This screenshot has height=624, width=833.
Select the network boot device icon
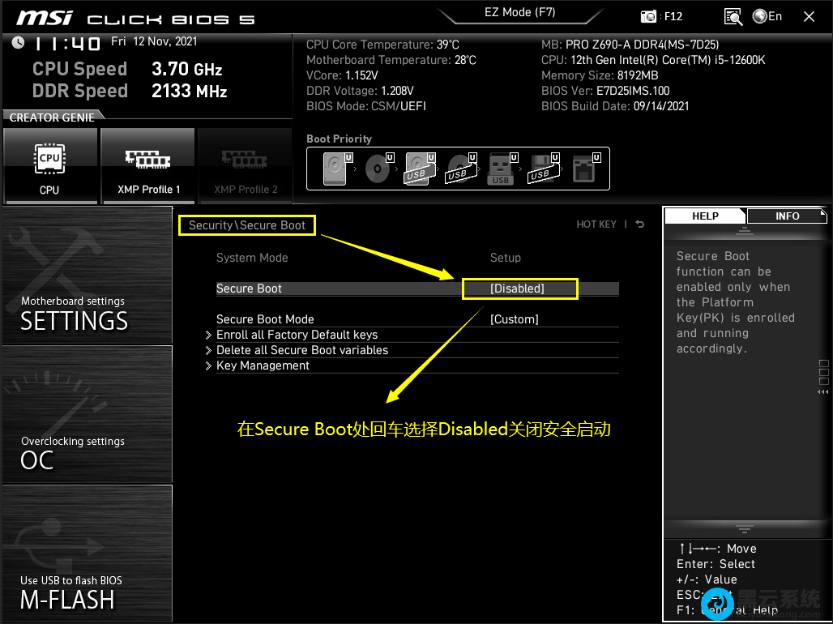(x=585, y=169)
